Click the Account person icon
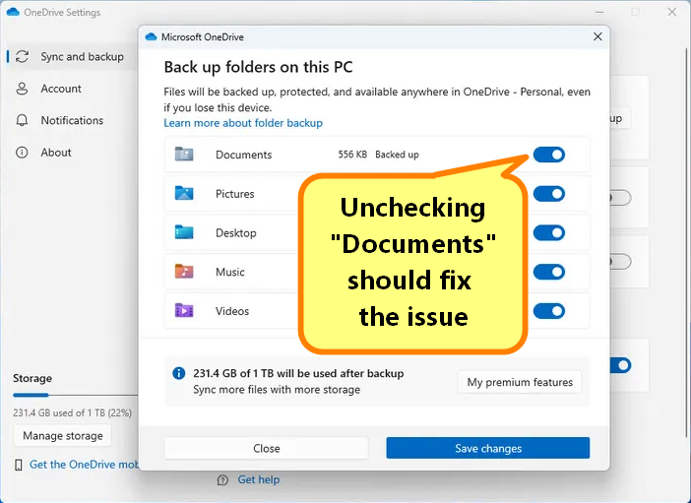 tap(22, 89)
